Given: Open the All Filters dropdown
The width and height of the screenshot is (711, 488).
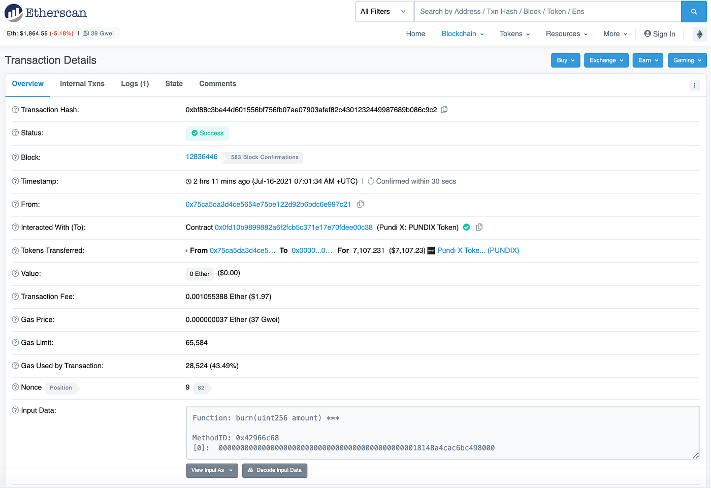Looking at the screenshot, I should [x=384, y=11].
